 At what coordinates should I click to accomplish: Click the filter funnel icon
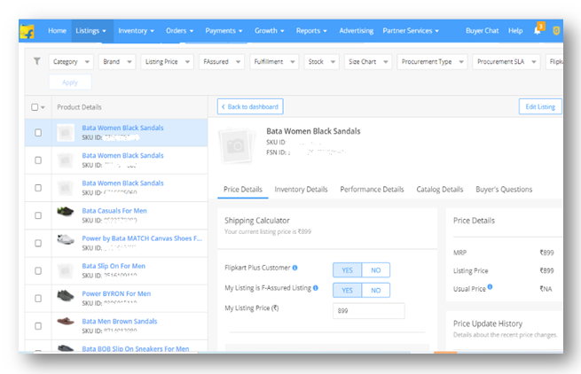tap(37, 61)
